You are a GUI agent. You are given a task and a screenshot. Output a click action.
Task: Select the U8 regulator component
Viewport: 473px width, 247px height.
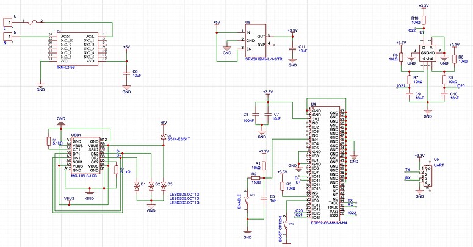point(255,40)
